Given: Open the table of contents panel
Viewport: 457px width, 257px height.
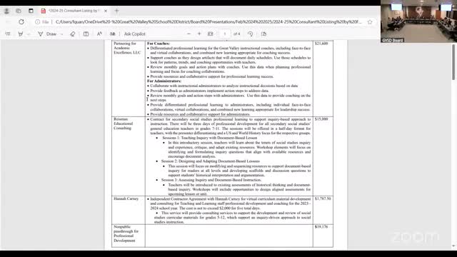Looking at the screenshot, I should [x=8, y=34].
